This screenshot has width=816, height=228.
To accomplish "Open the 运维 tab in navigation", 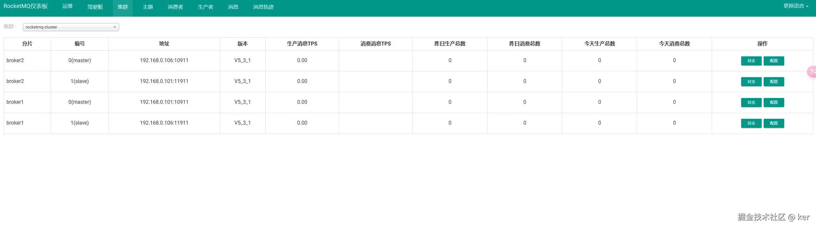I will 67,6.
